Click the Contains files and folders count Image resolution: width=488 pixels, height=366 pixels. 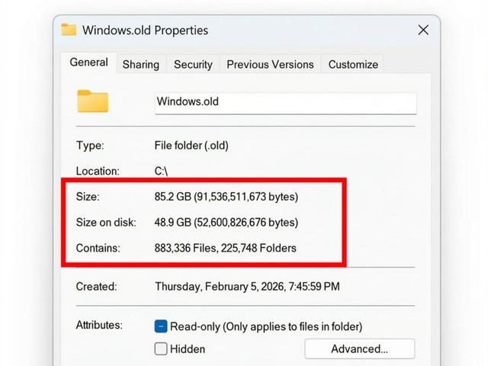click(226, 248)
